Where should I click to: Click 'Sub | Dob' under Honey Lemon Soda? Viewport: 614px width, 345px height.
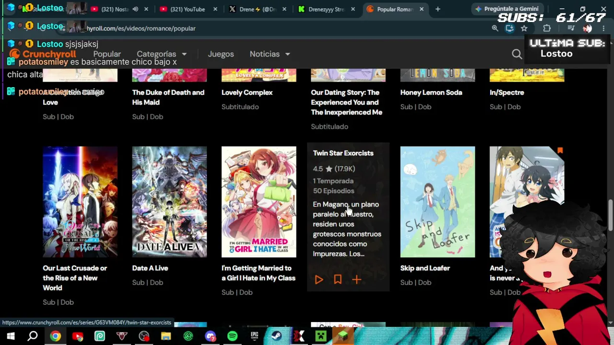coord(416,107)
